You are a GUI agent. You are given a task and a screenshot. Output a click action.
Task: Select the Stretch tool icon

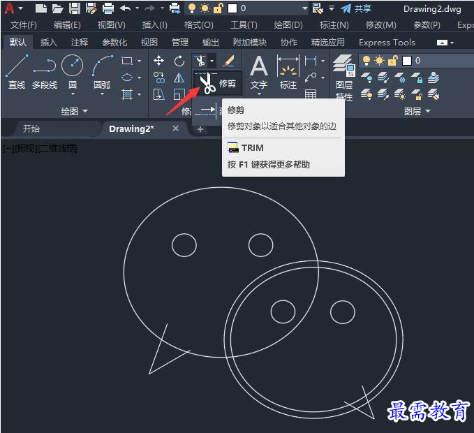(158, 94)
